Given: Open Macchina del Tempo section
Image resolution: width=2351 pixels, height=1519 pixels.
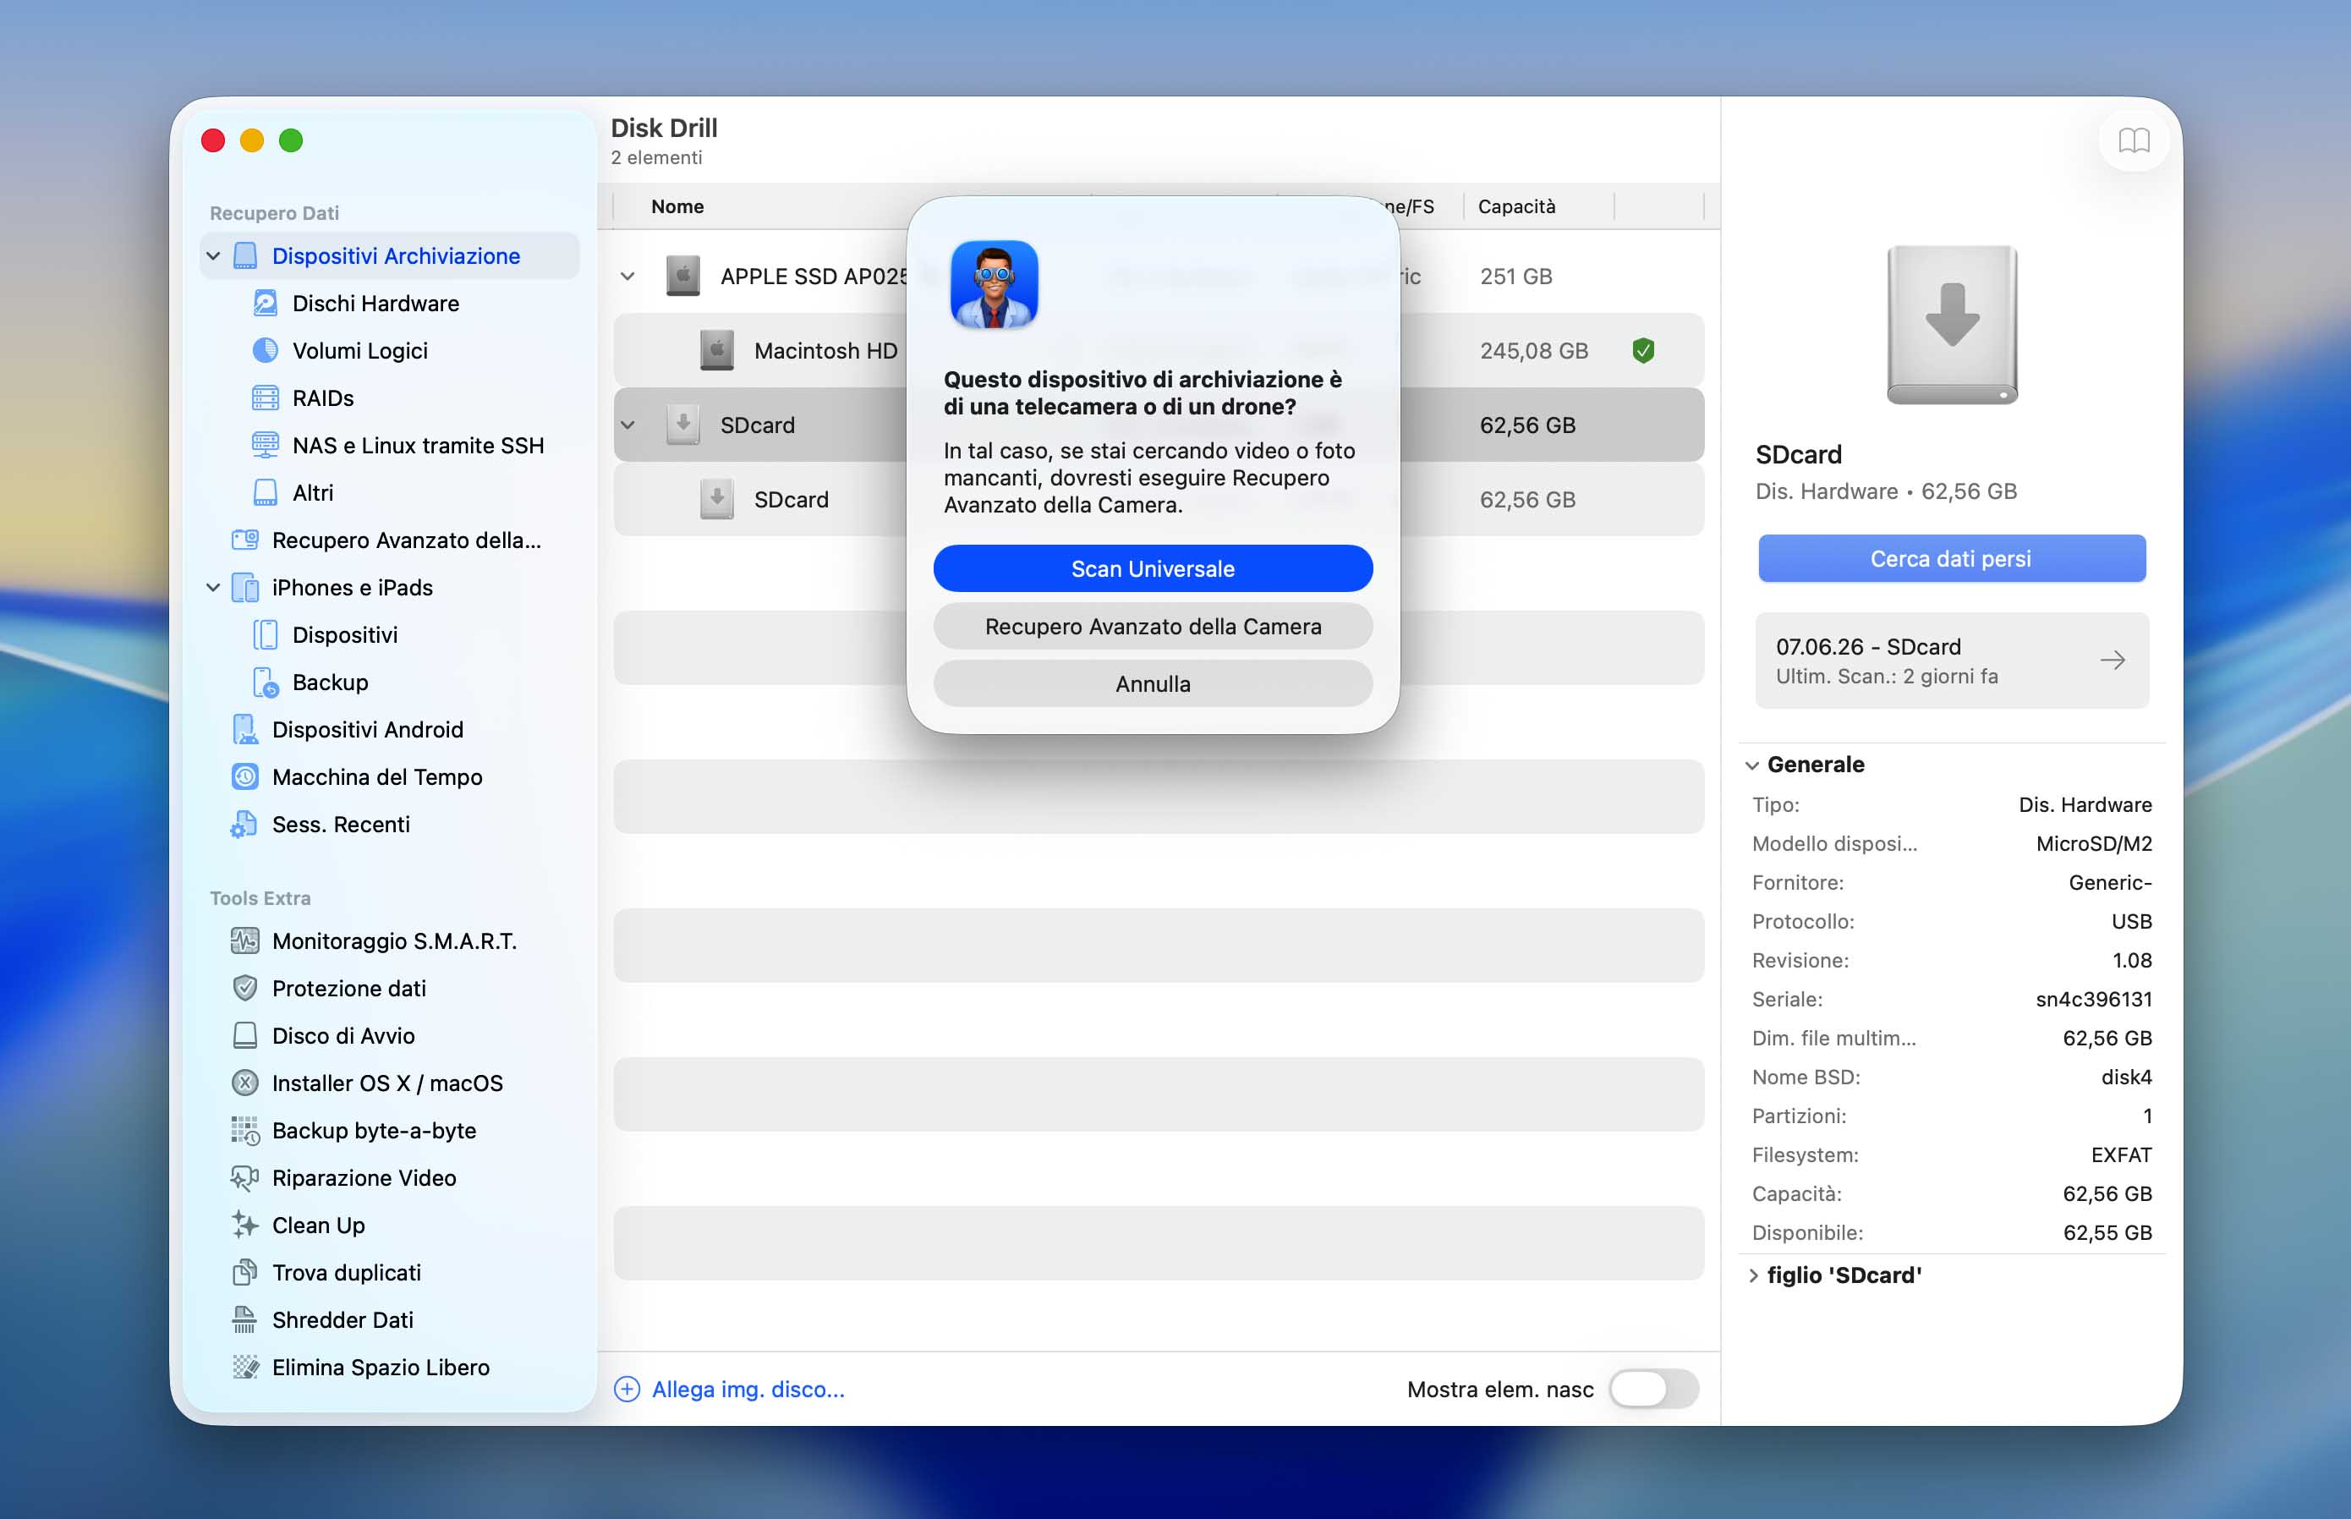Looking at the screenshot, I should click(378, 776).
